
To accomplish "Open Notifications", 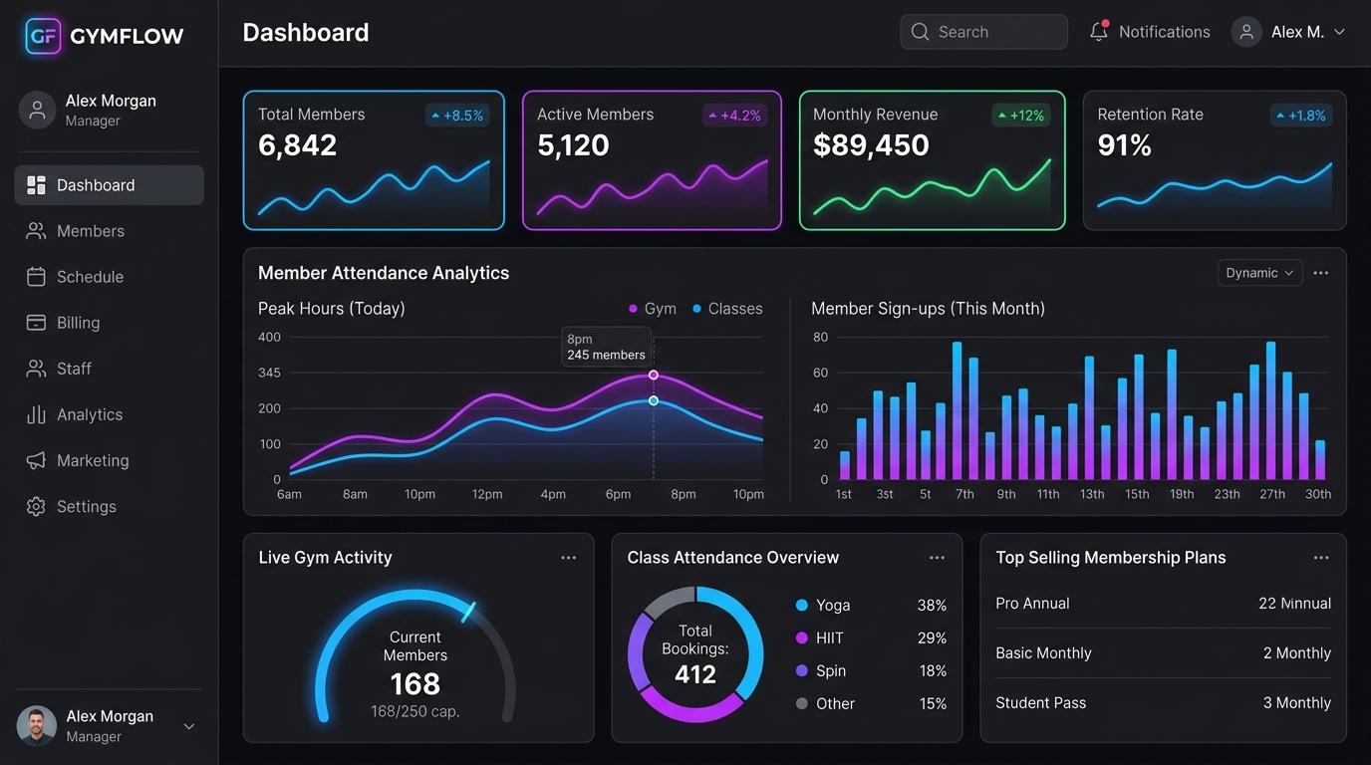I will (1150, 32).
